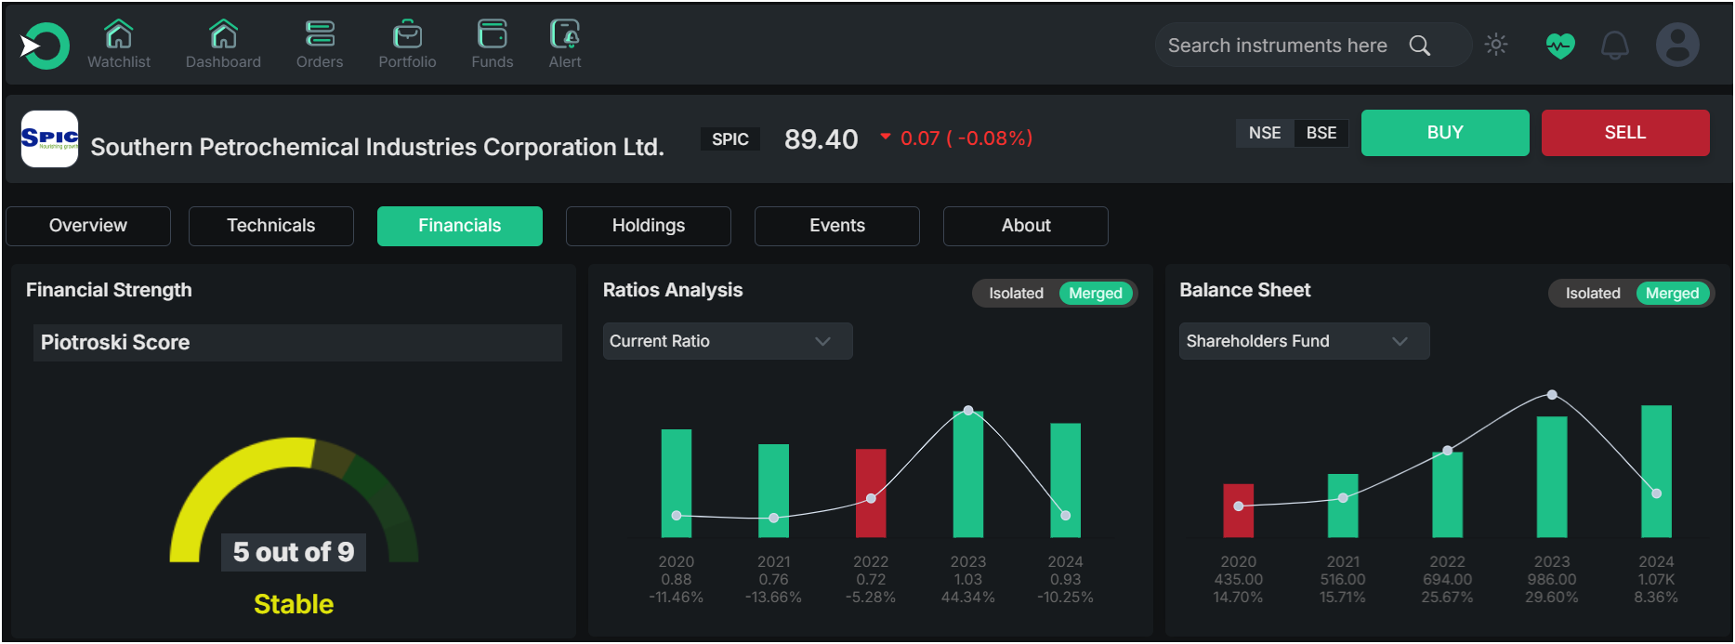The width and height of the screenshot is (1735, 644).
Task: Click the SPIC ticker badge
Action: [x=730, y=139]
